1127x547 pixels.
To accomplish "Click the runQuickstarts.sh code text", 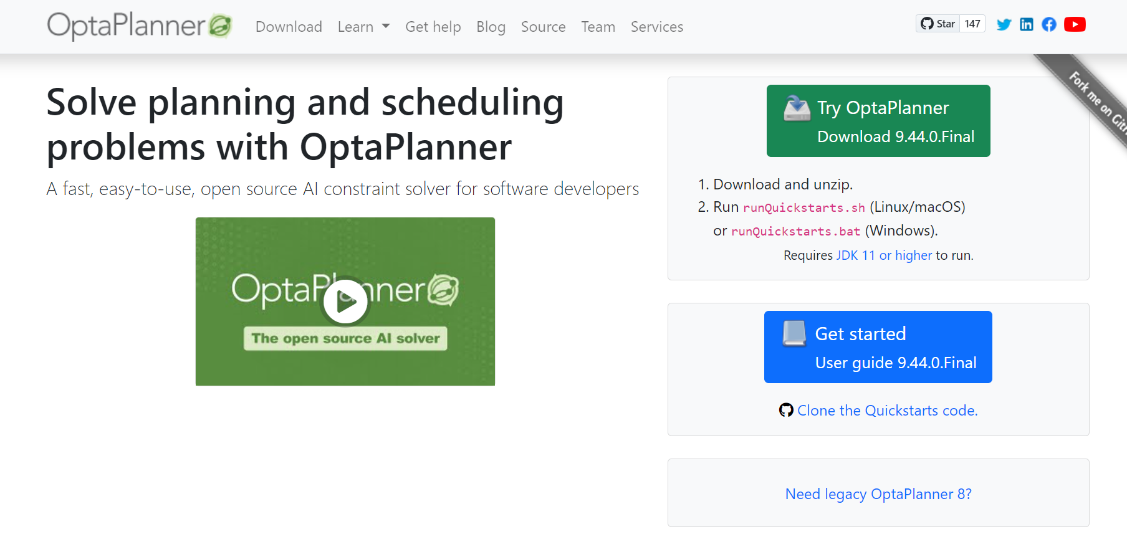I will tap(804, 207).
